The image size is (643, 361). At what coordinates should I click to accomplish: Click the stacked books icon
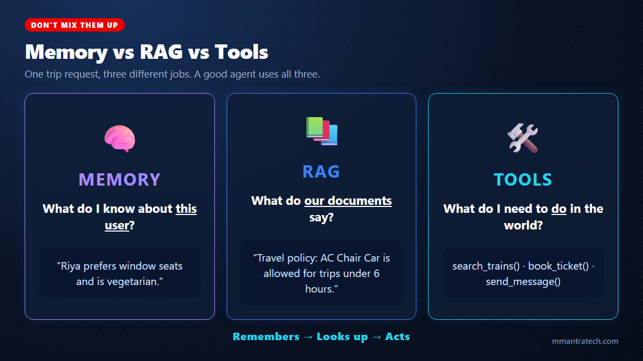point(322,131)
